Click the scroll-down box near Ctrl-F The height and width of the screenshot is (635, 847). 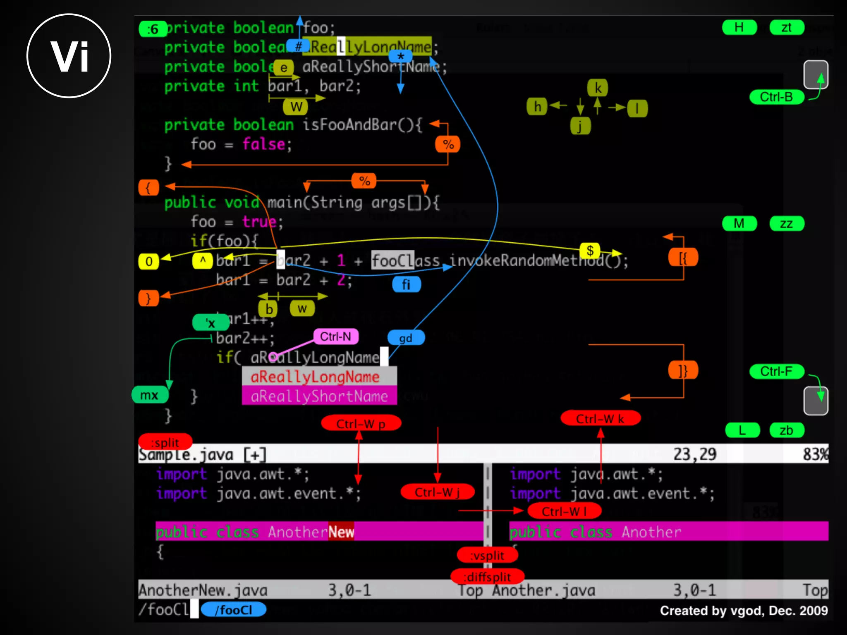click(816, 401)
